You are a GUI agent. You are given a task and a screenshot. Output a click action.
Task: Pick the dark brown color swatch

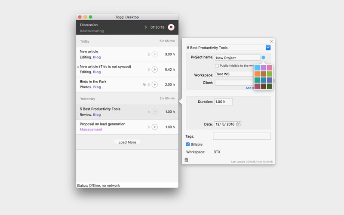[x=263, y=86]
